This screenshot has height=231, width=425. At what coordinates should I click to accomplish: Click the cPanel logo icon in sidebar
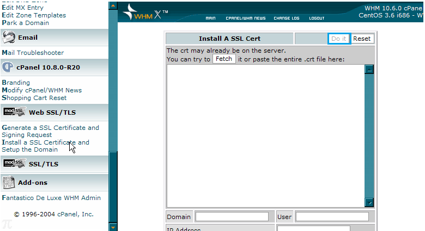8,67
